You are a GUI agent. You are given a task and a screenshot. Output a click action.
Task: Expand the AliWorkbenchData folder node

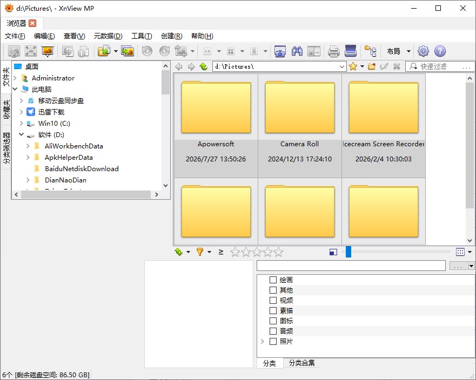pyautogui.click(x=28, y=146)
